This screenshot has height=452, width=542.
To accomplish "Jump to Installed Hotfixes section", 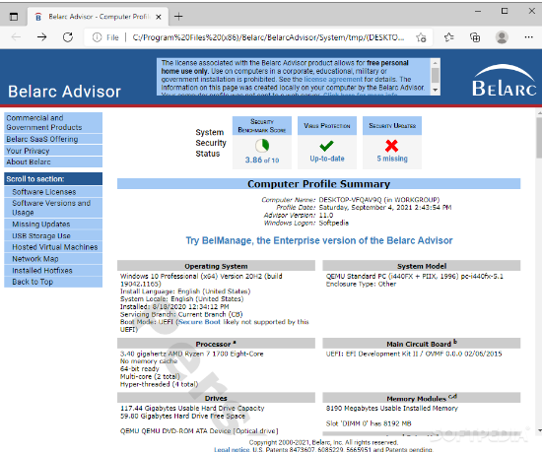I will (x=53, y=271).
